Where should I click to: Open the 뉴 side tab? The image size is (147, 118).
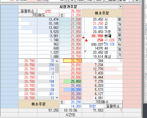coord(120,45)
